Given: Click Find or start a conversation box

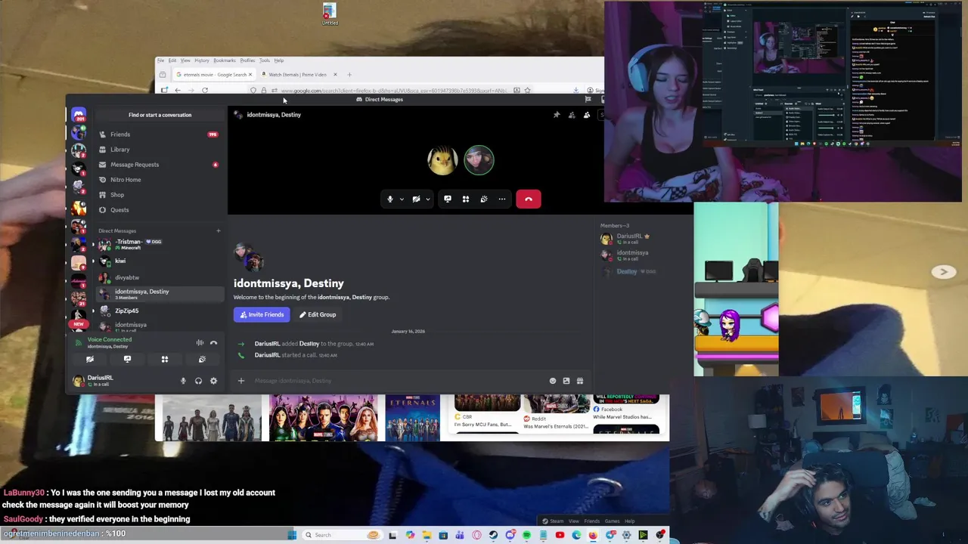Looking at the screenshot, I should [160, 115].
